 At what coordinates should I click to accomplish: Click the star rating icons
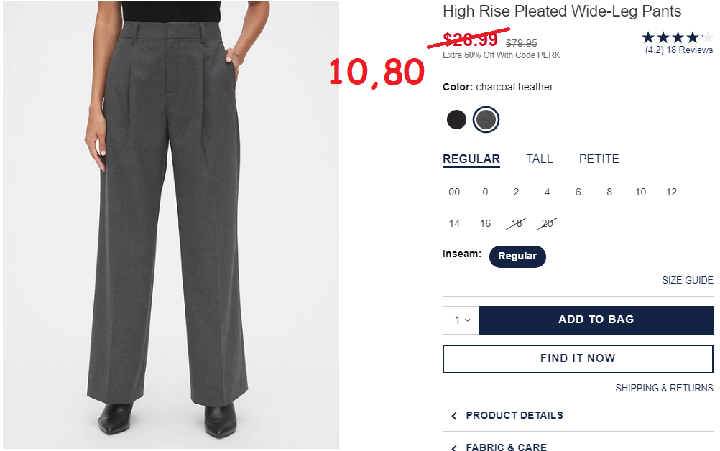[x=678, y=37]
